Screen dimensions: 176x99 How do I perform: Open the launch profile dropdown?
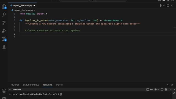coord(158,89)
